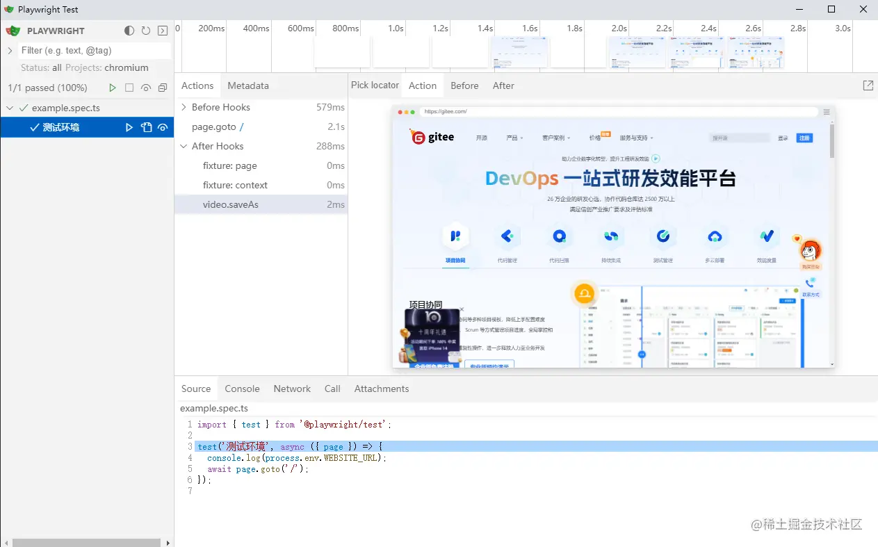878x547 pixels.
Task: Click the 效能度量 feature icon
Action: point(767,236)
